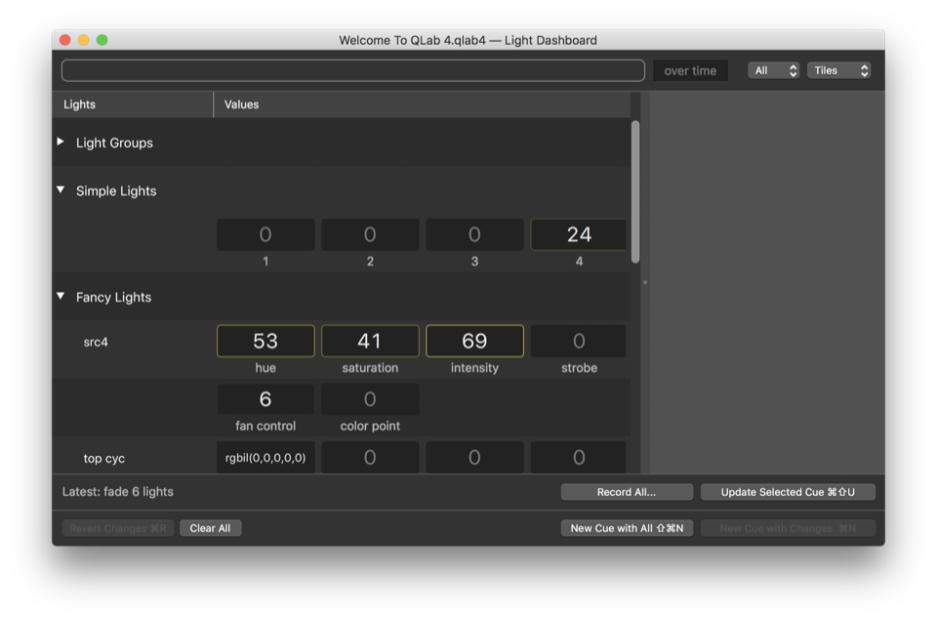Viewport: 937px width, 620px height.
Task: Open the All filter dropdown
Action: [x=775, y=70]
